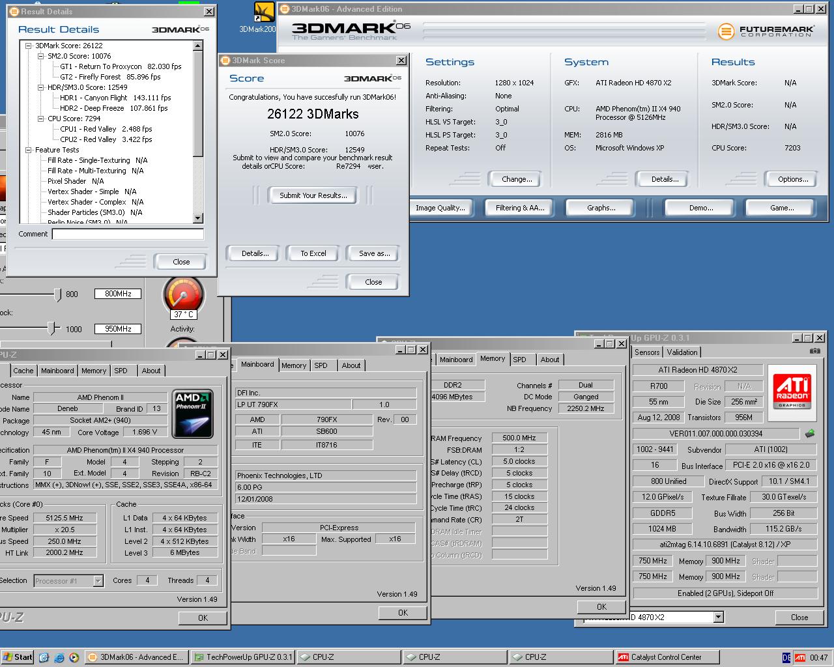The image size is (834, 667).
Task: Open the GPU selection dropdown in GPU-Z
Action: tap(719, 617)
